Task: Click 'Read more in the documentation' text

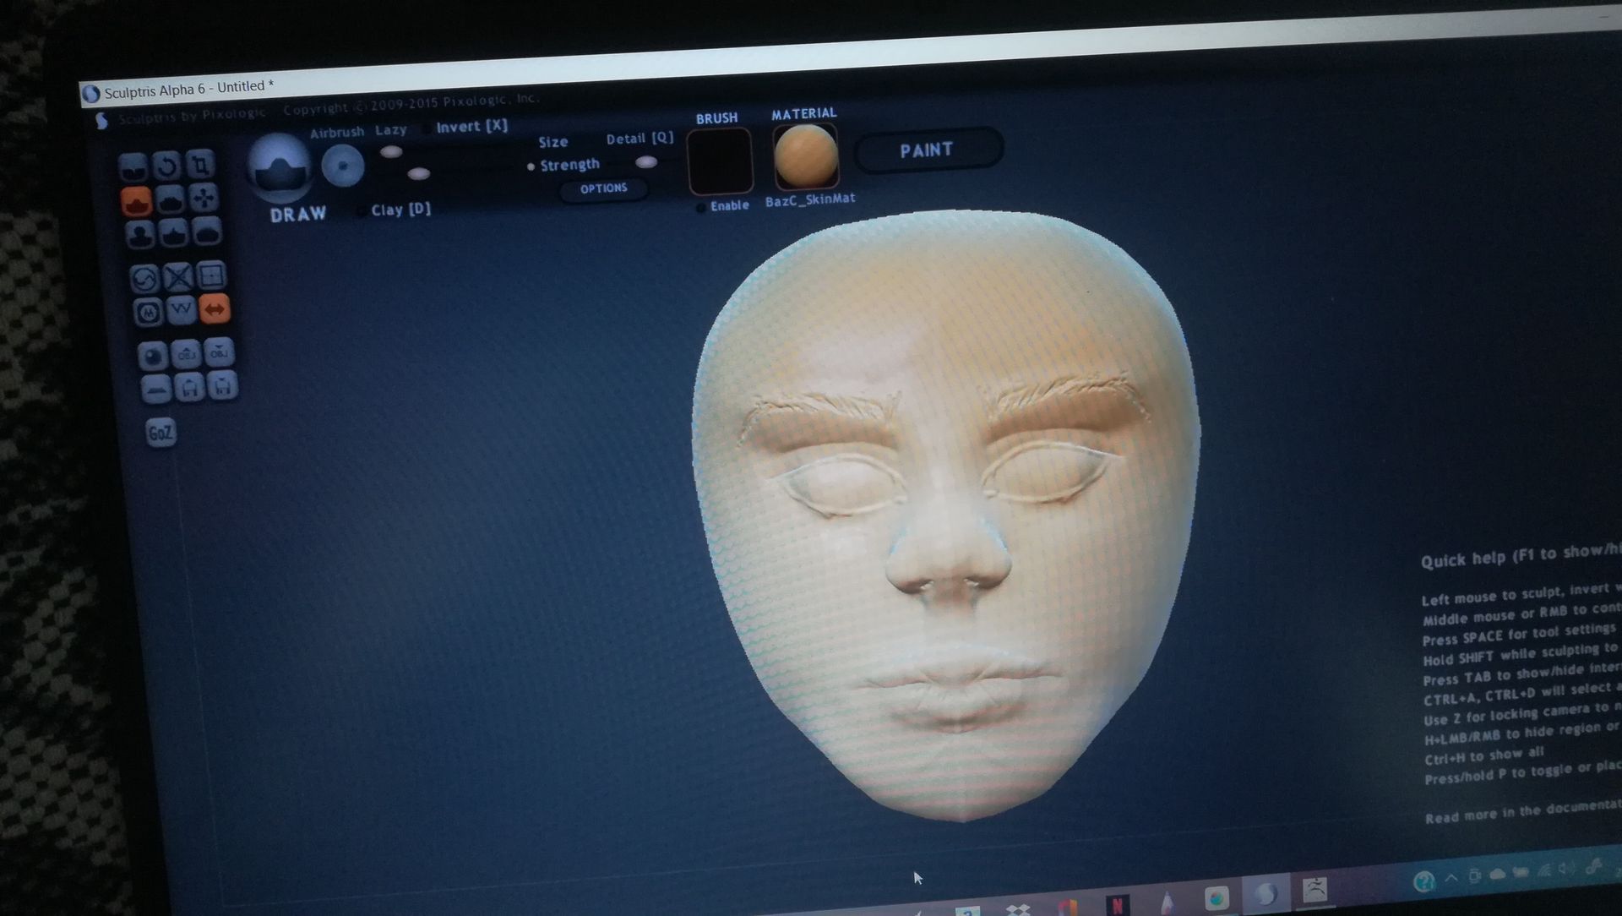Action: [1523, 813]
